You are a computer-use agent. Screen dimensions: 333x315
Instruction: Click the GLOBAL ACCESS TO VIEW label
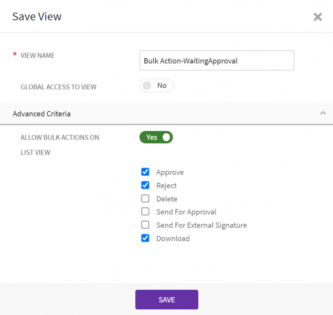click(x=58, y=87)
